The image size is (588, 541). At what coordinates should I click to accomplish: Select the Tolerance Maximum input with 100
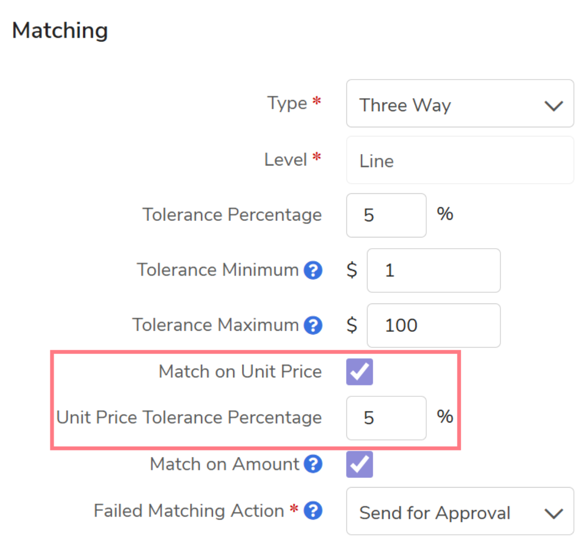coord(433,325)
